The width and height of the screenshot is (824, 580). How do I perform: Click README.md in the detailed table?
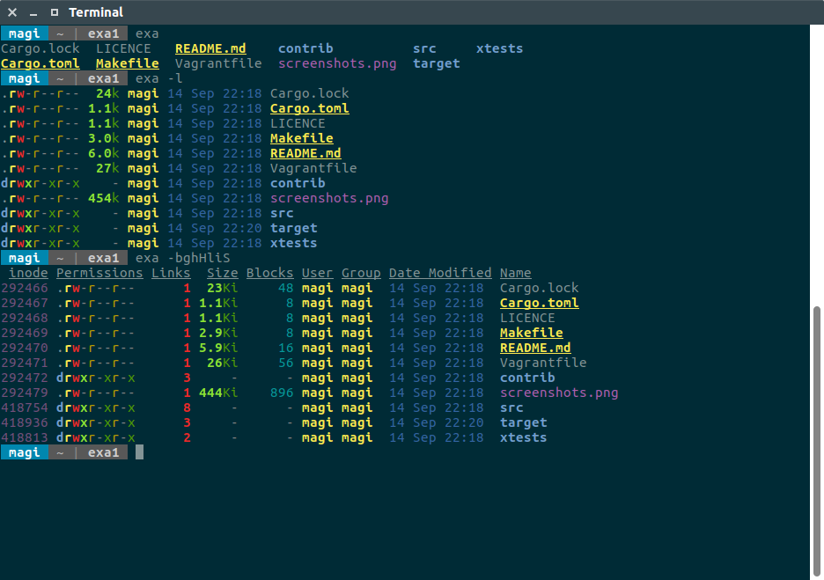click(x=535, y=348)
